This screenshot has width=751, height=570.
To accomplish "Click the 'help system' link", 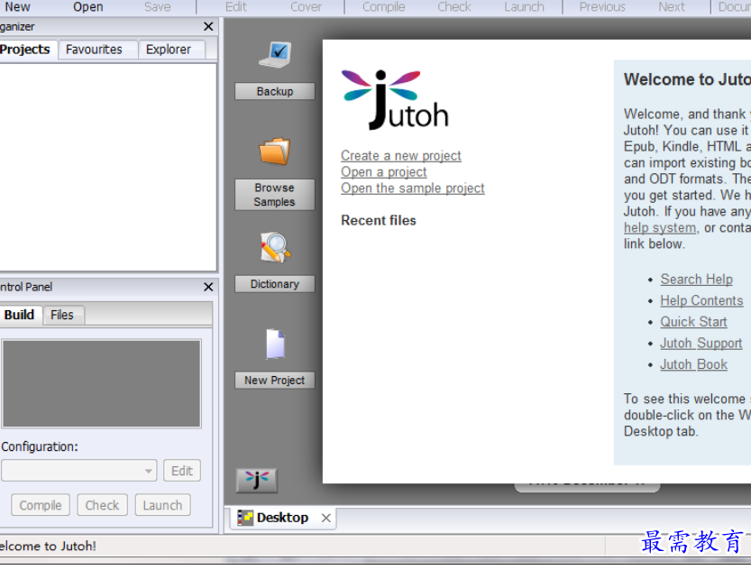I will 660,227.
